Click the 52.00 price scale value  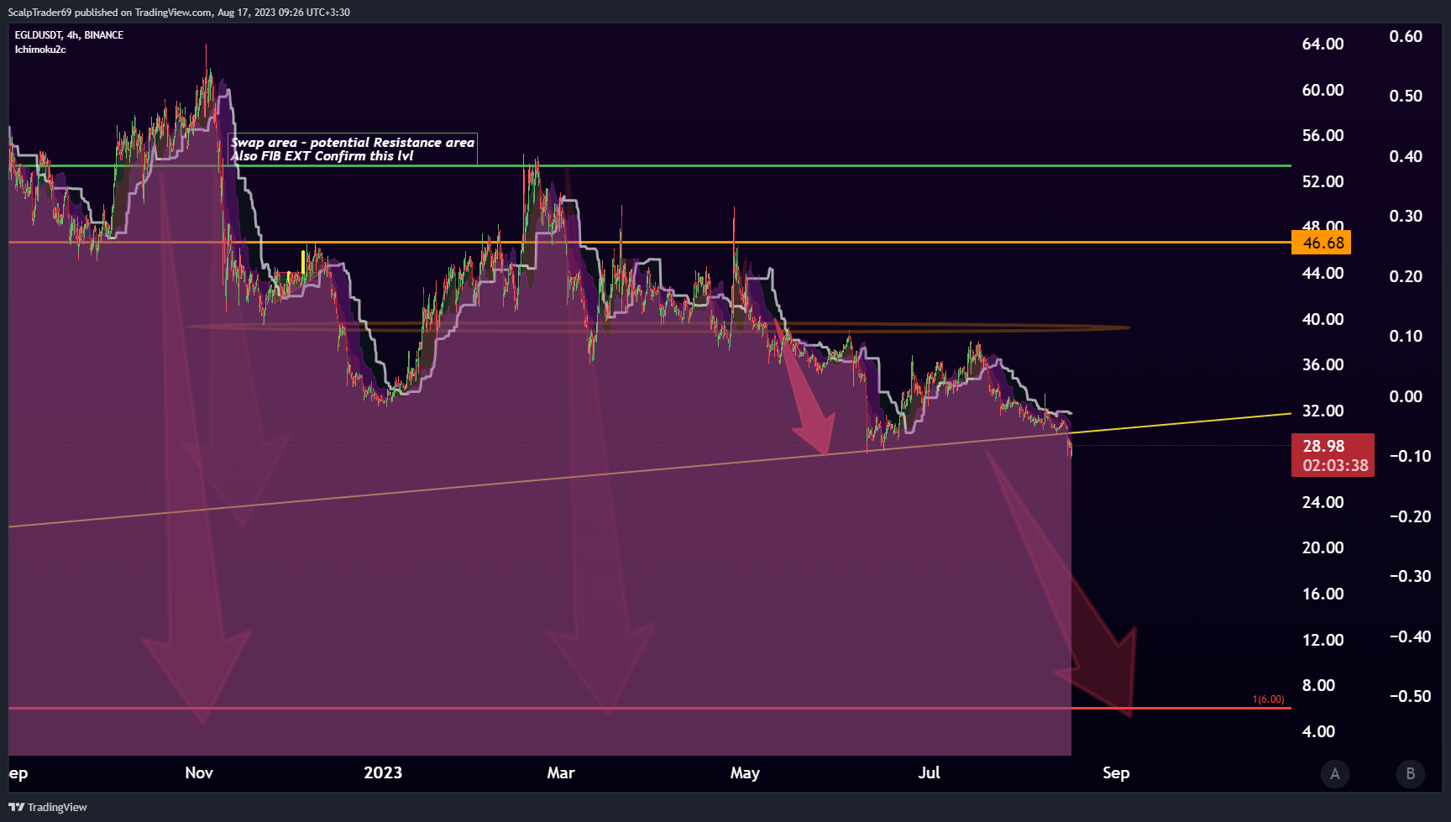click(1323, 181)
